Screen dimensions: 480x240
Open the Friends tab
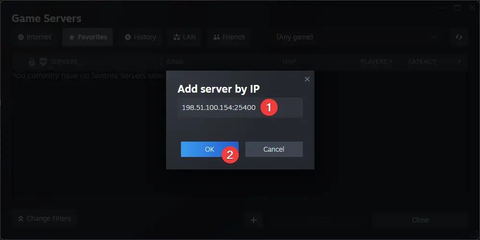(x=229, y=37)
